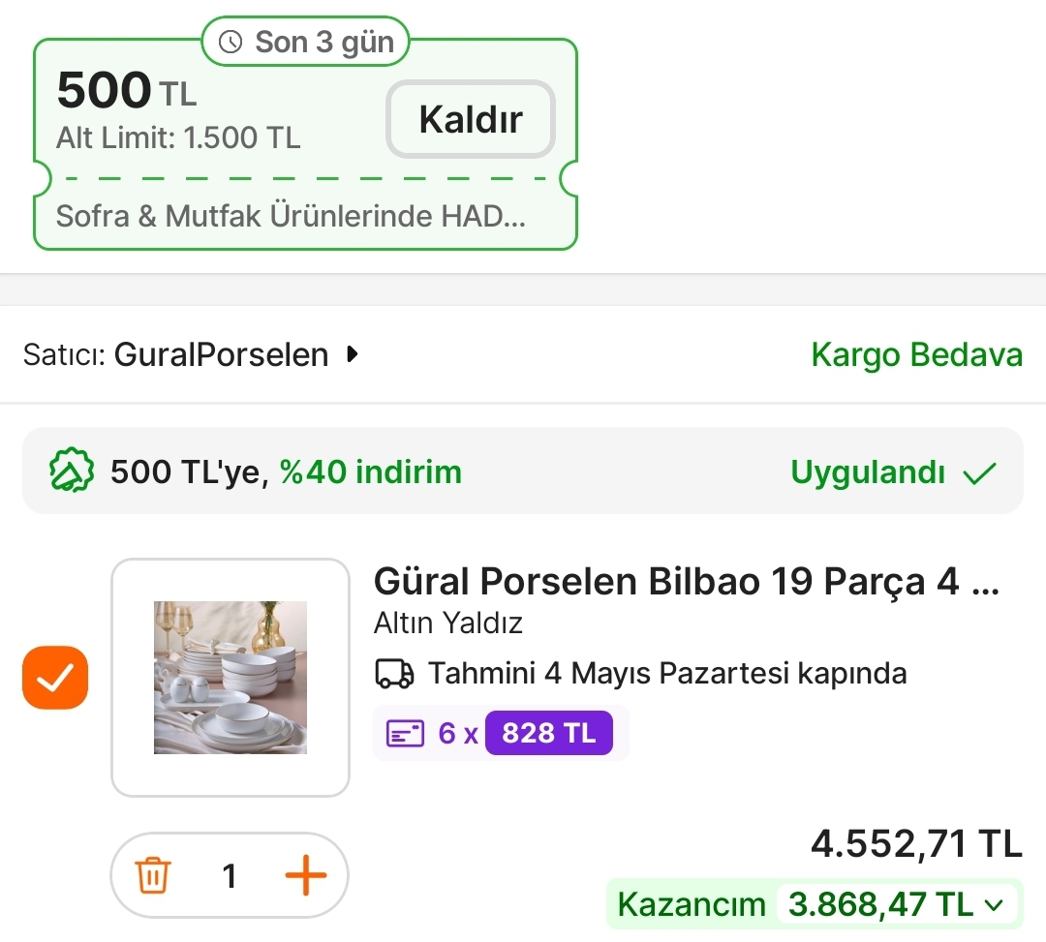The width and height of the screenshot is (1046, 942).
Task: Click the delivery truck icon
Action: tap(394, 673)
